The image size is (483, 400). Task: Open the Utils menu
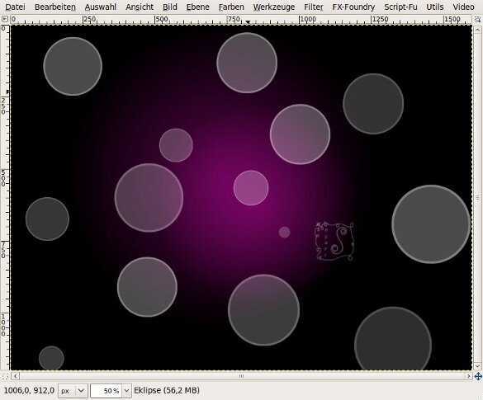coord(434,7)
